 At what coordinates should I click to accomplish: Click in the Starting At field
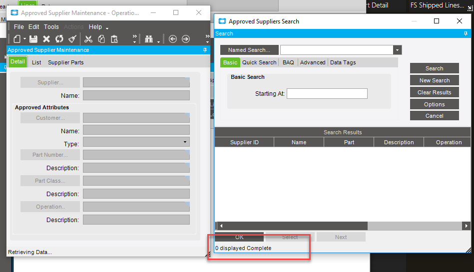[x=327, y=94]
